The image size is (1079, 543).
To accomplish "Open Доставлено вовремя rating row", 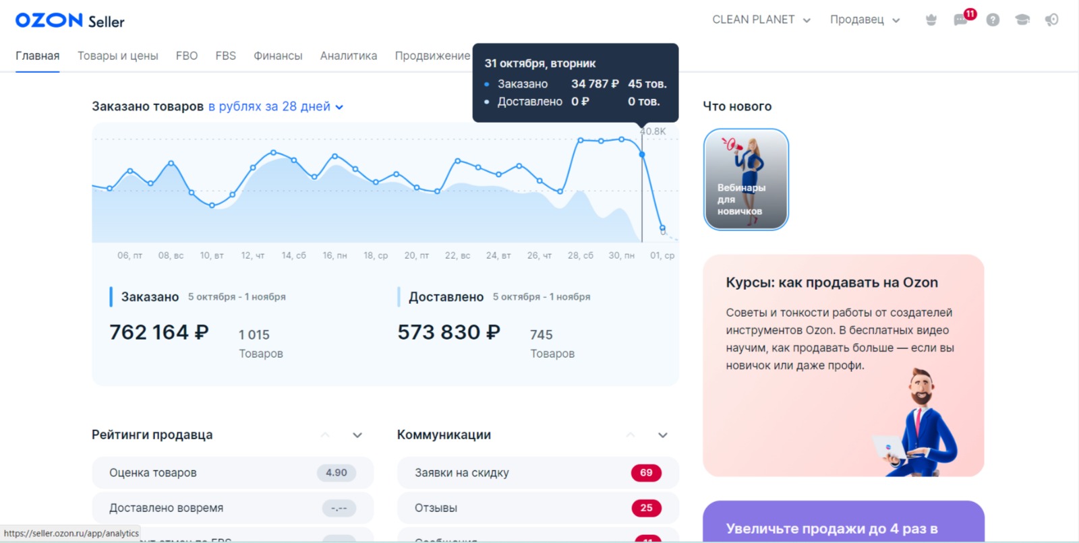I will coord(233,508).
